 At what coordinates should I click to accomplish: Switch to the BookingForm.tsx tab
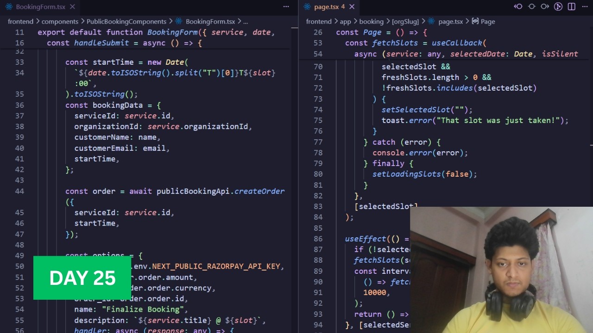pos(40,7)
